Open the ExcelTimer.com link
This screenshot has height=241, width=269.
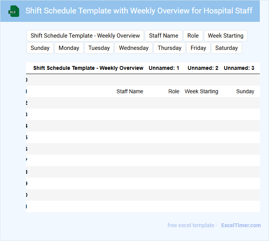(241, 225)
